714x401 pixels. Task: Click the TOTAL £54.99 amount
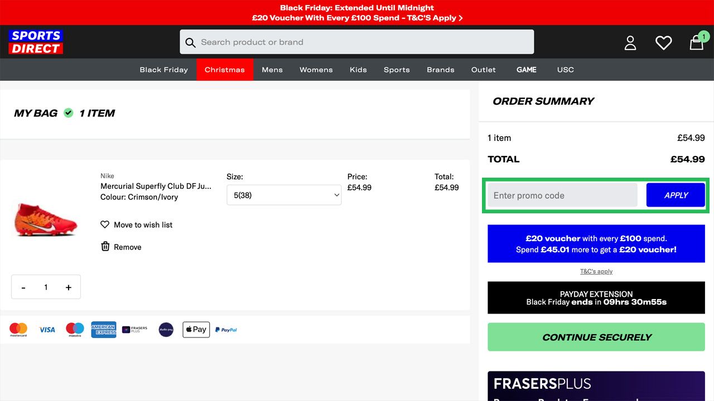687,159
